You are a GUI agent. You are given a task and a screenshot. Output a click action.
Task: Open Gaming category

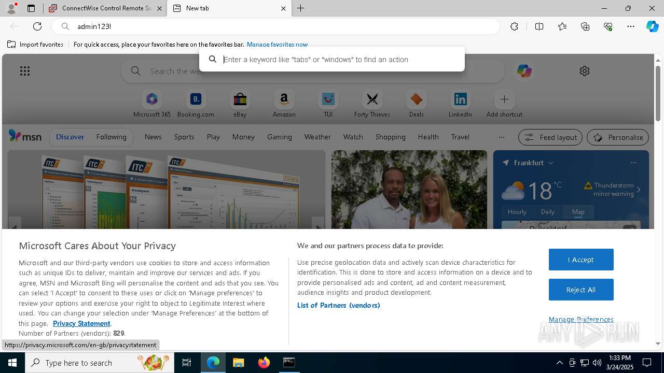click(279, 137)
